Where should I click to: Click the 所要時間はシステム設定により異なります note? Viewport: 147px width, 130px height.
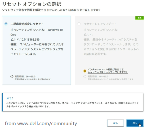(x=33, y=79)
